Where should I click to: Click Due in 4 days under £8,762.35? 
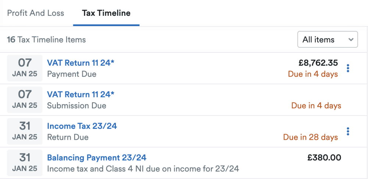coord(313,74)
